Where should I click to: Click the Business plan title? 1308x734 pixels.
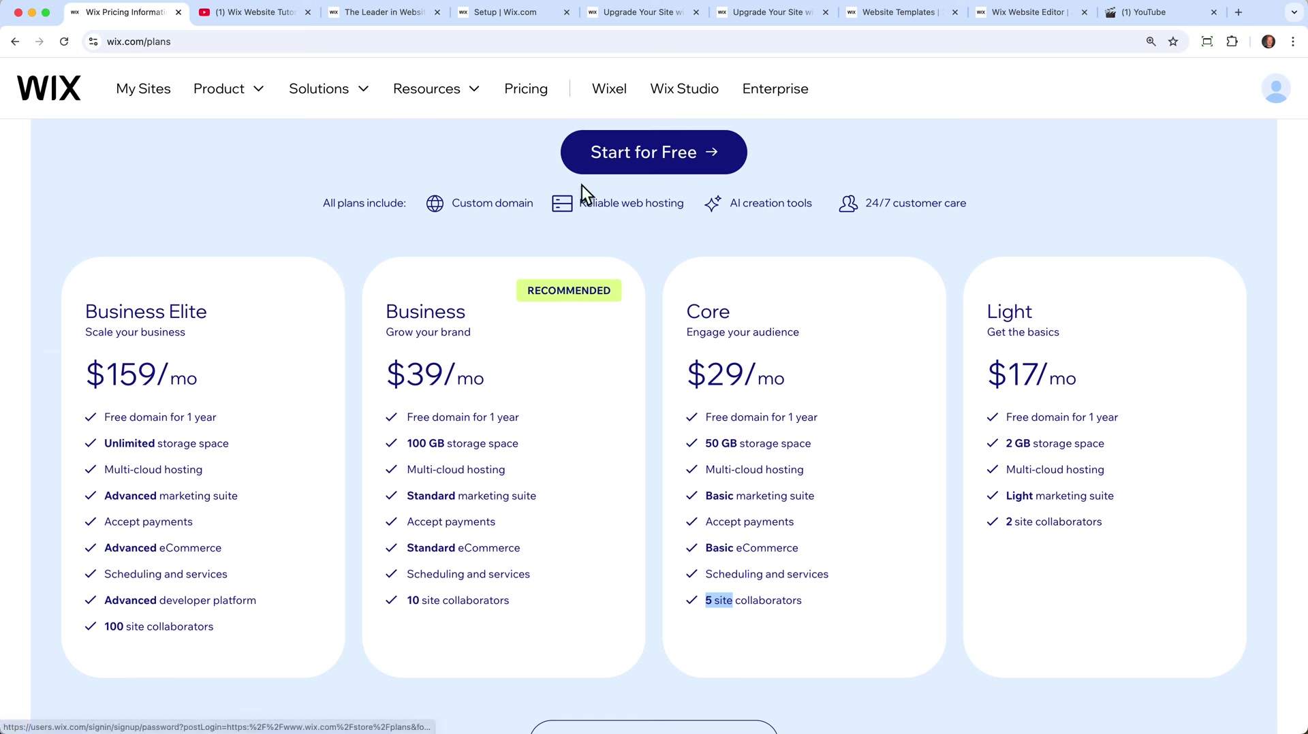coord(425,311)
